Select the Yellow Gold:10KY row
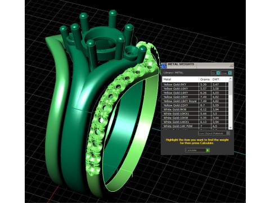This screenshot has width=270, height=203. (x=195, y=89)
